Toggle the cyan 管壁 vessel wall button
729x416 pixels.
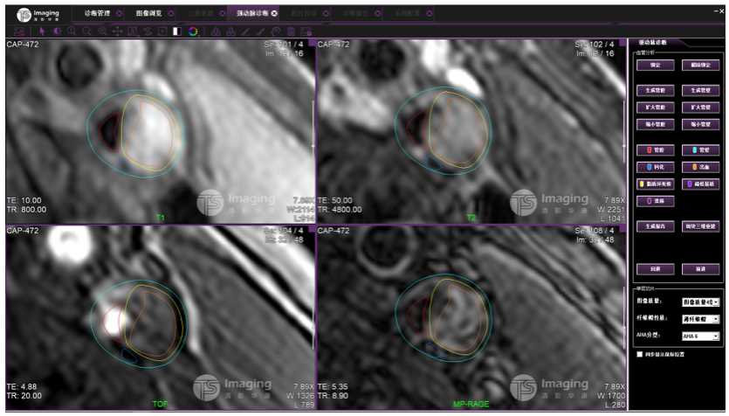699,149
